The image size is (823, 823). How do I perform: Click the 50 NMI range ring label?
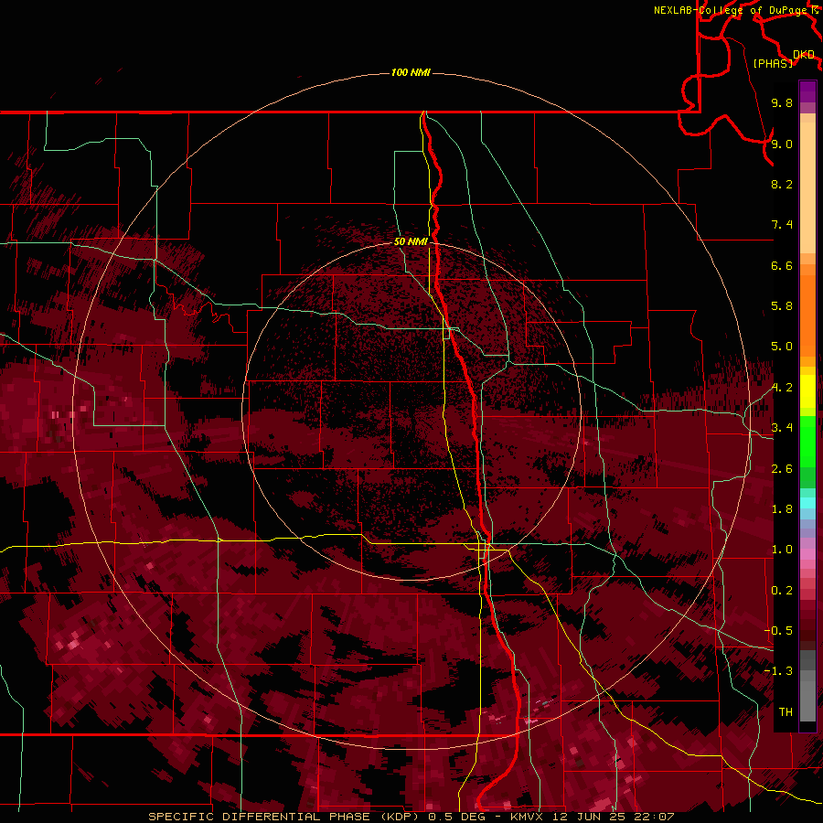pyautogui.click(x=411, y=241)
